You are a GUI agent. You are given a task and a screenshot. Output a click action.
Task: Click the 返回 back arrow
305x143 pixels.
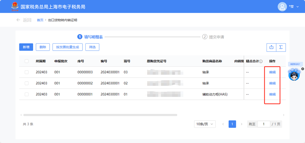click(18, 20)
